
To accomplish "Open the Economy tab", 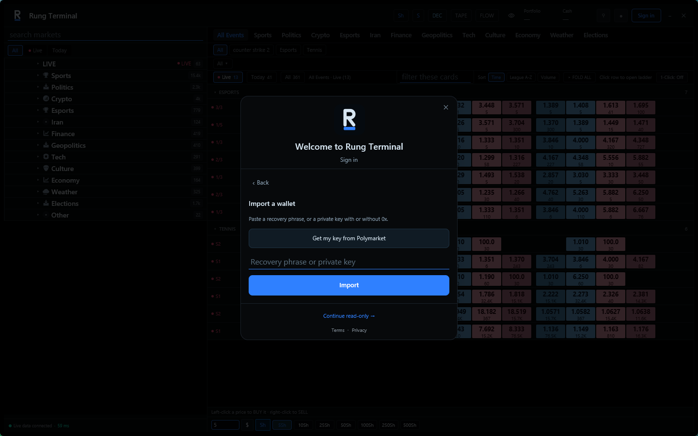I will pos(528,35).
